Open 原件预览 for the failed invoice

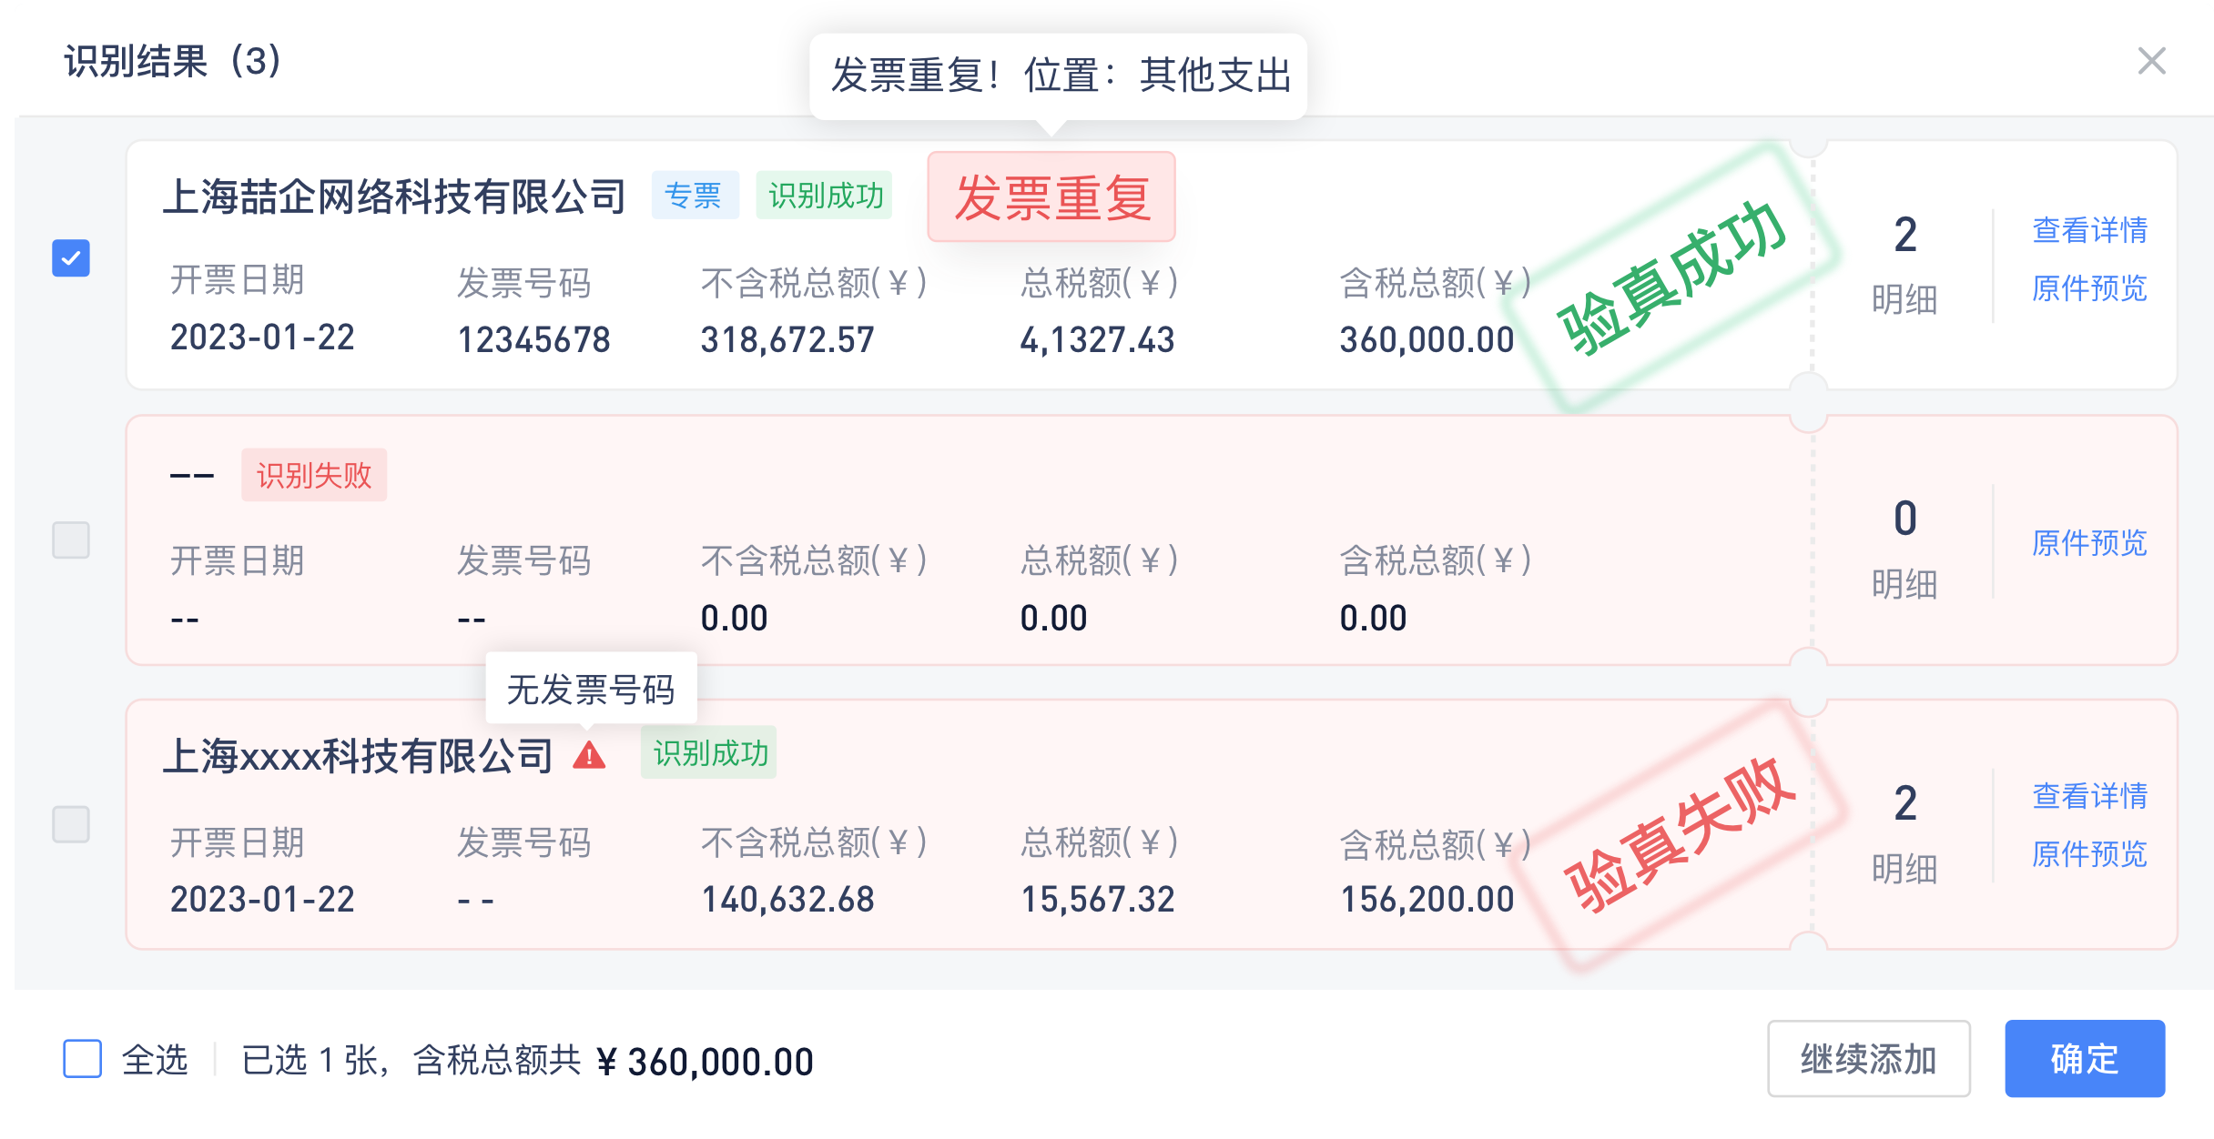(x=2089, y=543)
